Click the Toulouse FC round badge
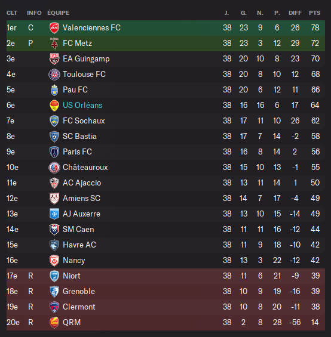The width and height of the screenshot is (331, 337). point(54,75)
